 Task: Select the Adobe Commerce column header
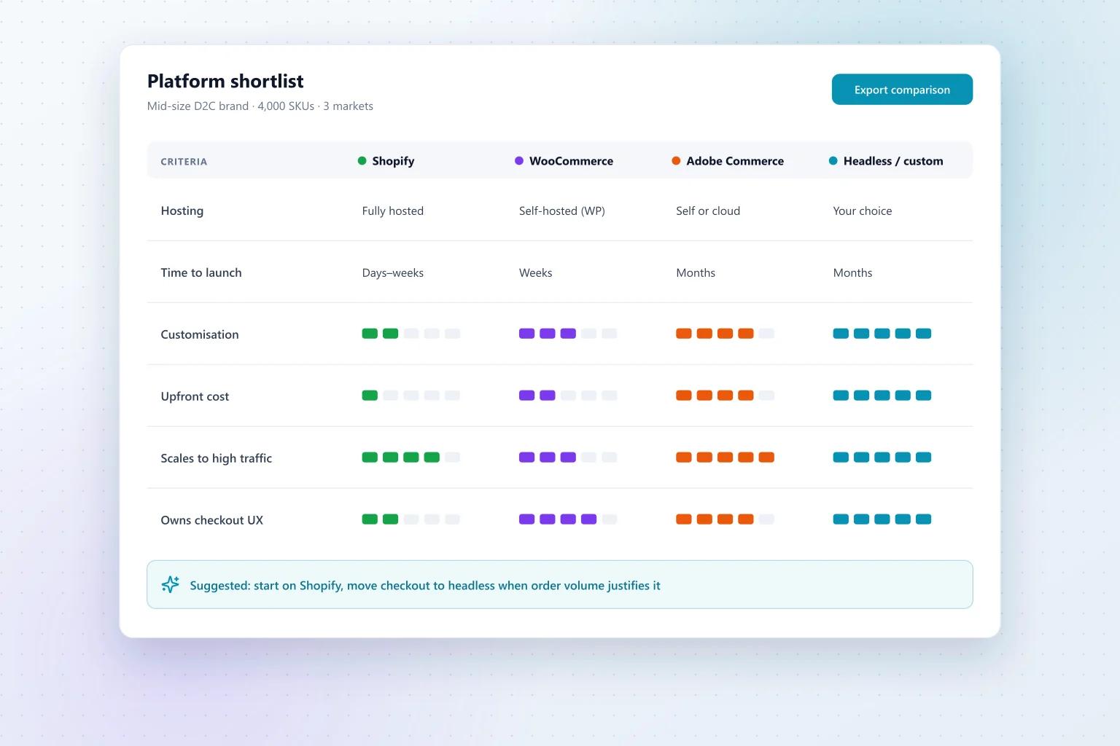(728, 161)
